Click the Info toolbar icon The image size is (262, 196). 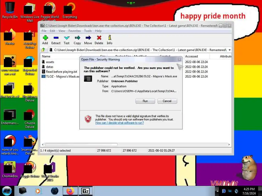click(x=110, y=40)
